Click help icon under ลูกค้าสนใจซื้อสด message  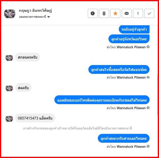[148, 77]
